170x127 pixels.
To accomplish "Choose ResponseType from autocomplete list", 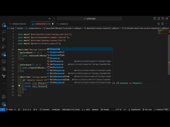I will point(80,55).
